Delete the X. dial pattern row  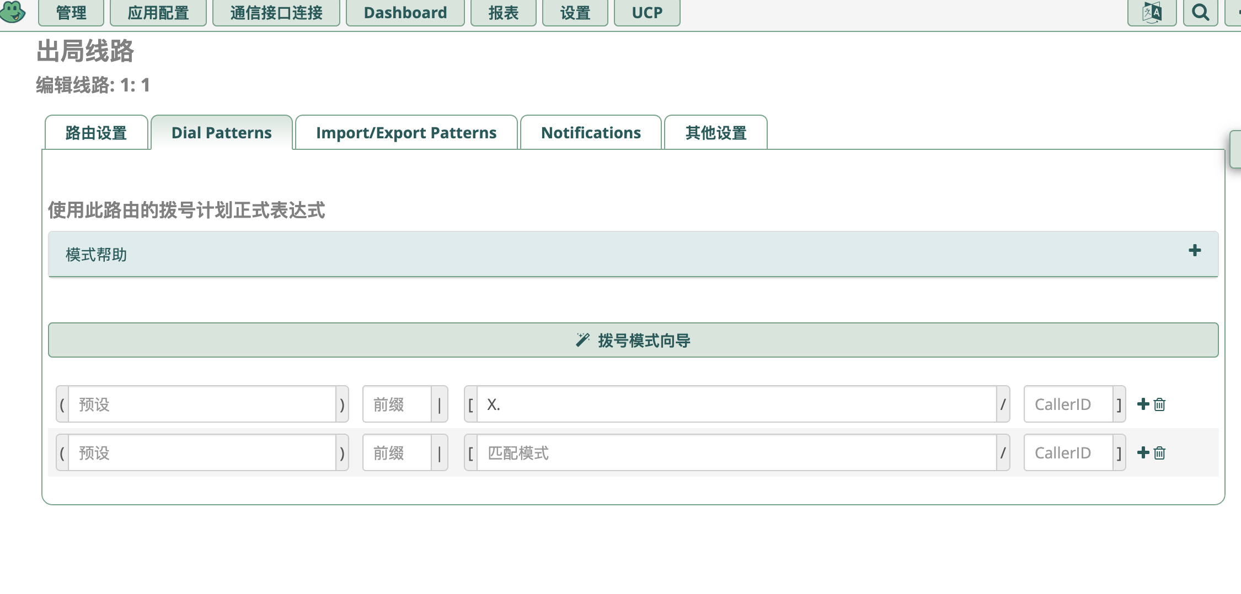[1159, 404]
